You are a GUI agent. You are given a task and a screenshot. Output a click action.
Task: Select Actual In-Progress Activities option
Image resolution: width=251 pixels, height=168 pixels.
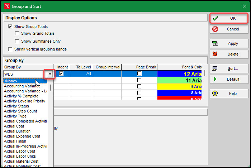click(25, 146)
